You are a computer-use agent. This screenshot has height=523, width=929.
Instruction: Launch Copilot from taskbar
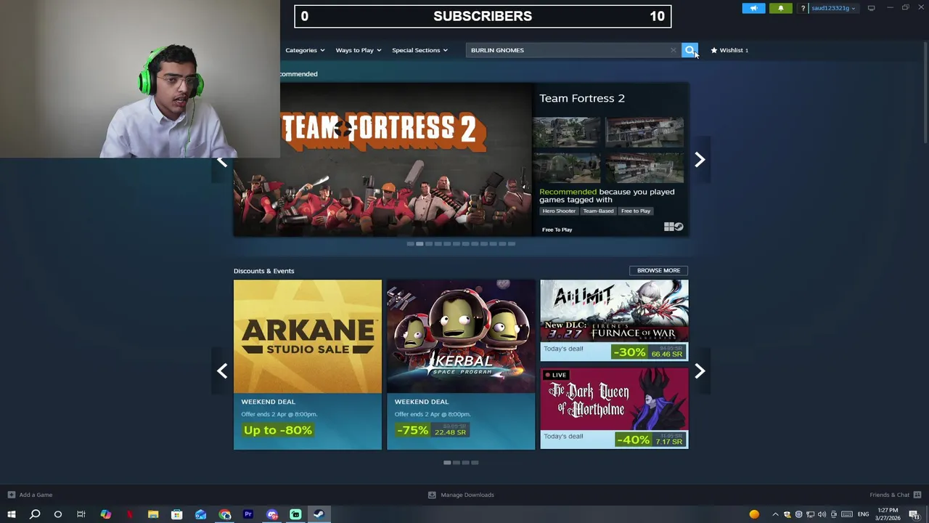105,514
